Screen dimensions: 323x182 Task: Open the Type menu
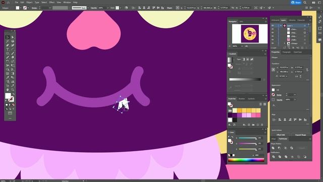[37, 2]
